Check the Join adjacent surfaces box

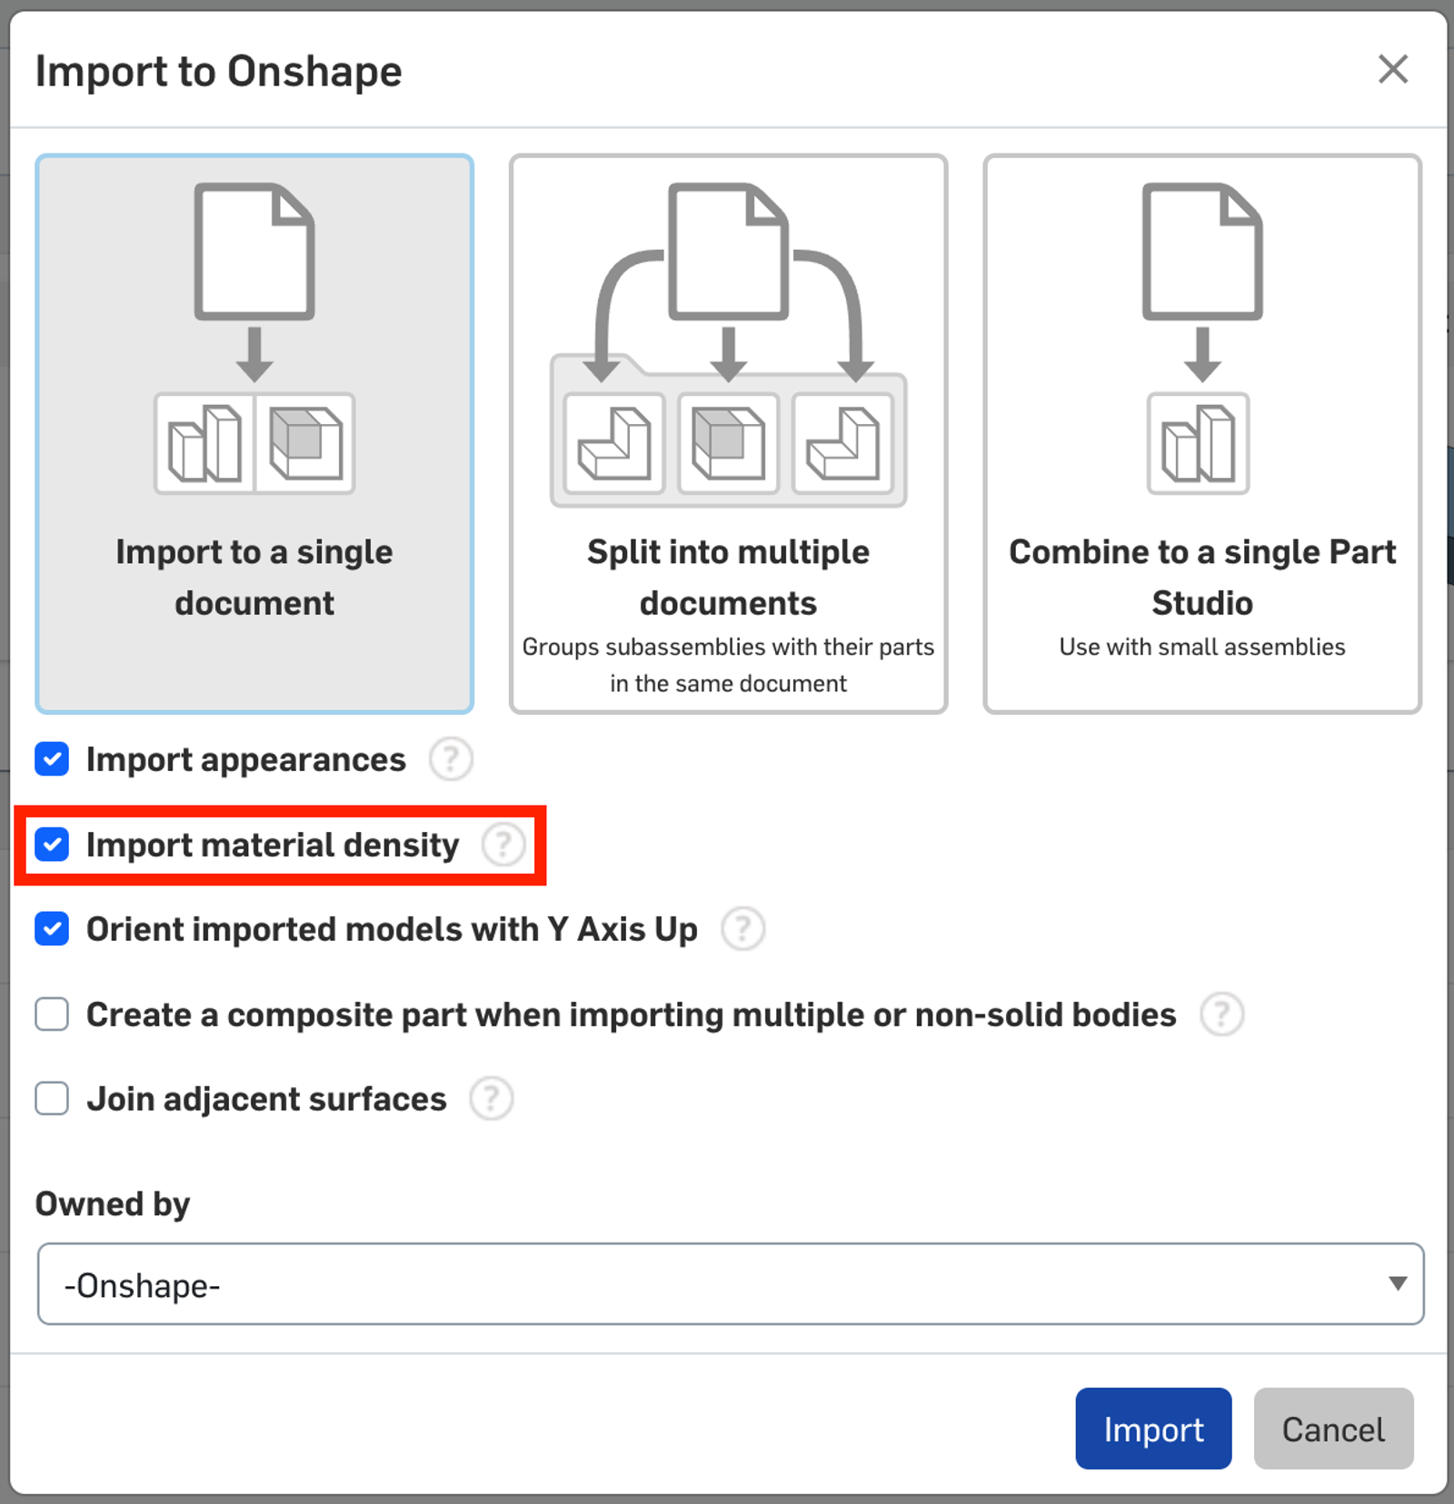click(x=52, y=1099)
